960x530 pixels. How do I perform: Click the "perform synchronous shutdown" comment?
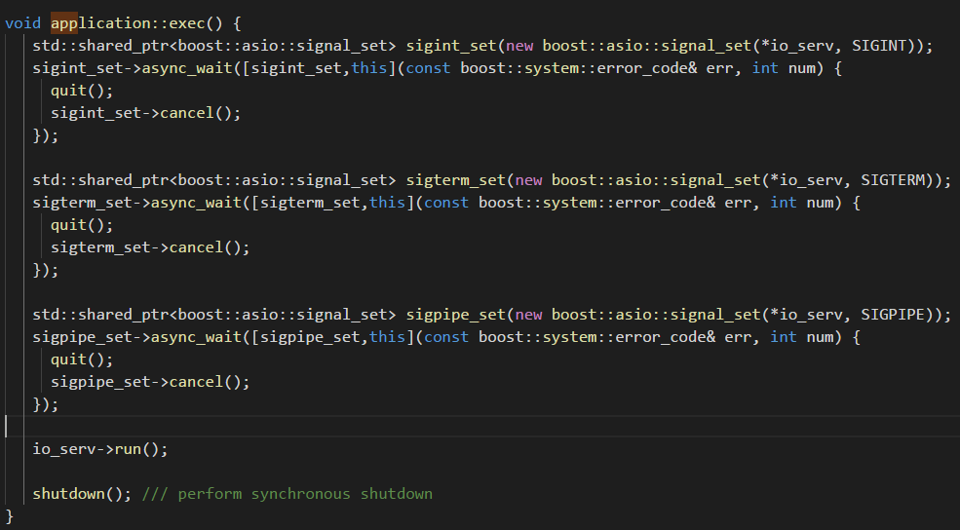pos(304,494)
